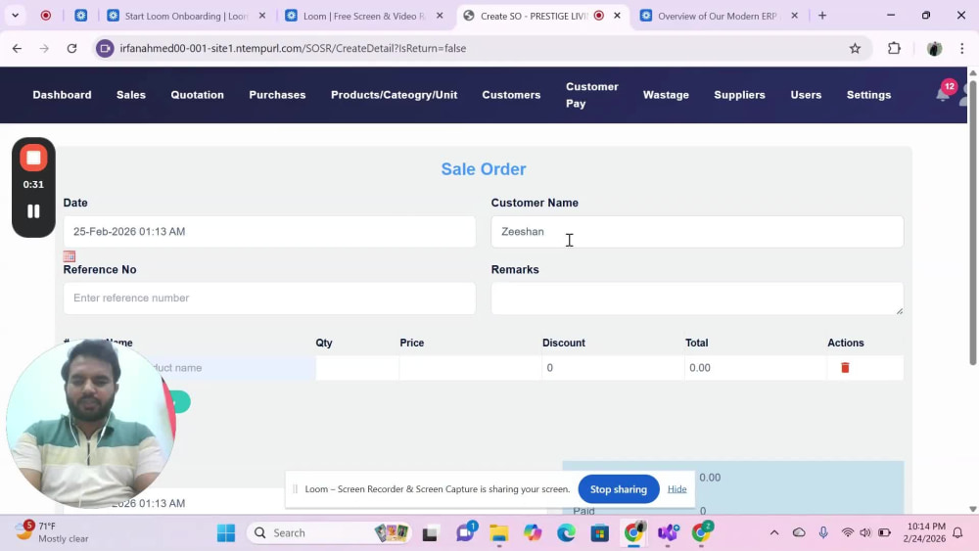This screenshot has width=979, height=551.
Task: Open the Chrome profile avatar
Action: [x=934, y=48]
